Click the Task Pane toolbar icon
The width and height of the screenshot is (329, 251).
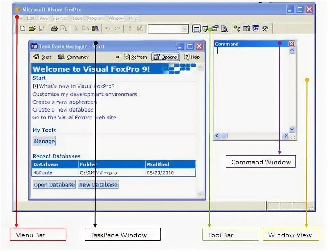(x=256, y=28)
